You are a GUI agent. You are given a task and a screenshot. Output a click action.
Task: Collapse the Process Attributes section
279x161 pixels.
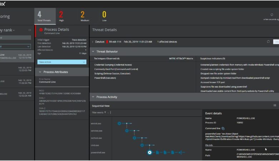tap(40, 72)
